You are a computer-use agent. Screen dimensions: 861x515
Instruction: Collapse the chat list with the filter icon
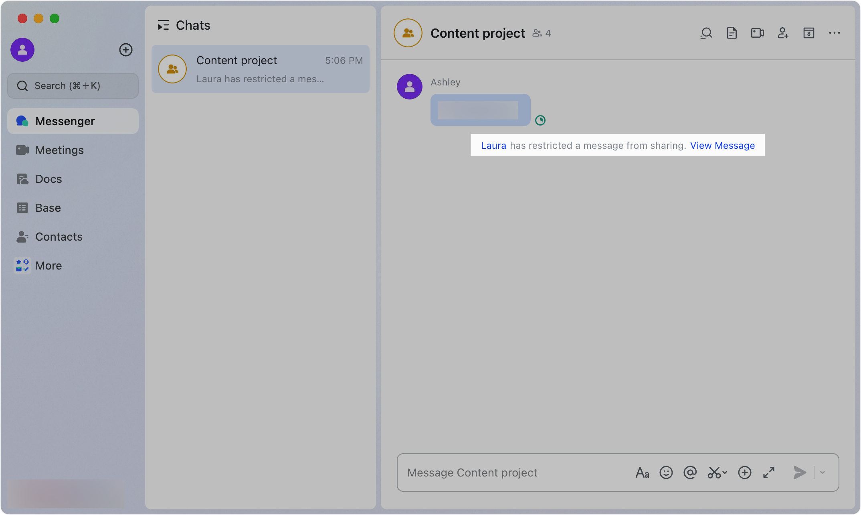point(163,25)
